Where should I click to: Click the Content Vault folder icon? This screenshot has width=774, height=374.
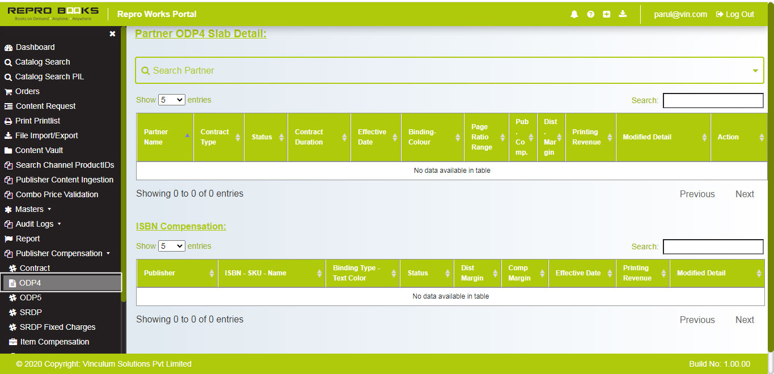9,151
